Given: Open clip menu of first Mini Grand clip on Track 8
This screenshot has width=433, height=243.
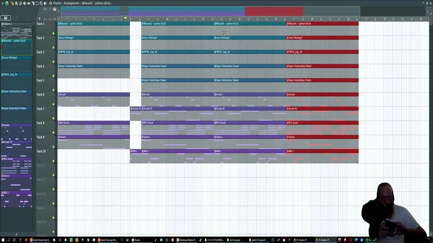Looking at the screenshot, I should tap(59, 123).
